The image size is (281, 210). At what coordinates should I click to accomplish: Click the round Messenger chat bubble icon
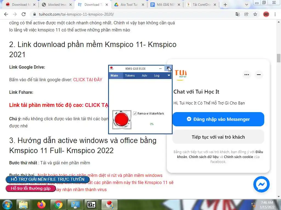tap(262, 184)
